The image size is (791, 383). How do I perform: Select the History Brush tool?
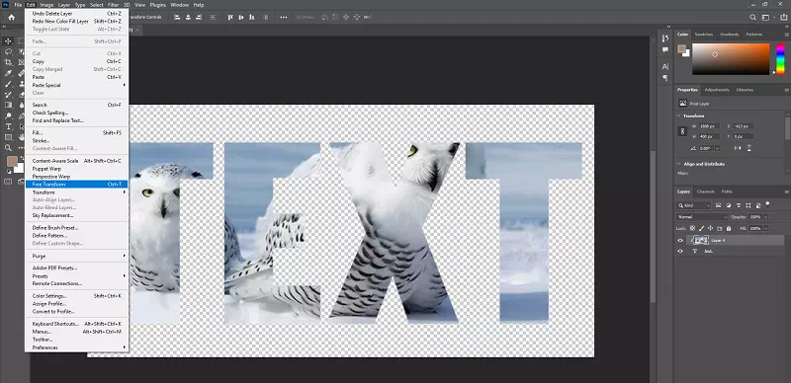(x=9, y=94)
